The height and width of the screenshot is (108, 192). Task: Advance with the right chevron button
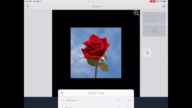point(147,53)
